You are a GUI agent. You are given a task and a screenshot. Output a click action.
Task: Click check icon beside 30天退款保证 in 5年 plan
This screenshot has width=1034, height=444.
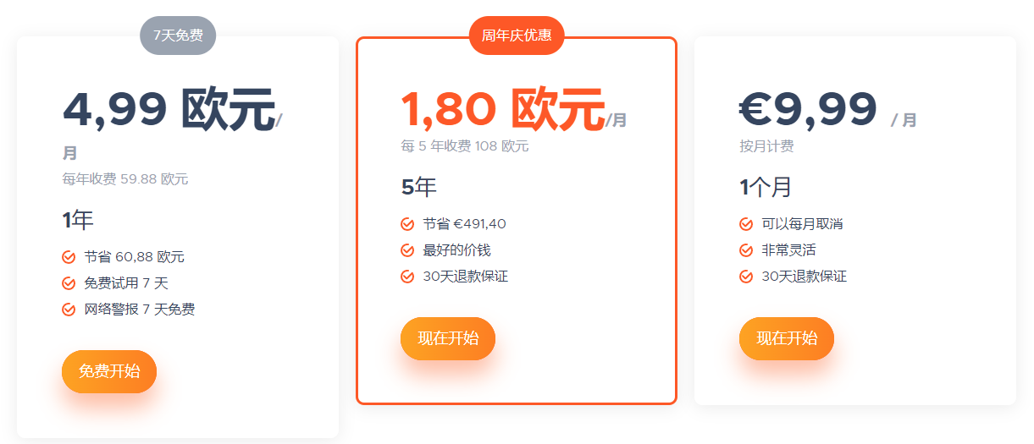(x=407, y=277)
